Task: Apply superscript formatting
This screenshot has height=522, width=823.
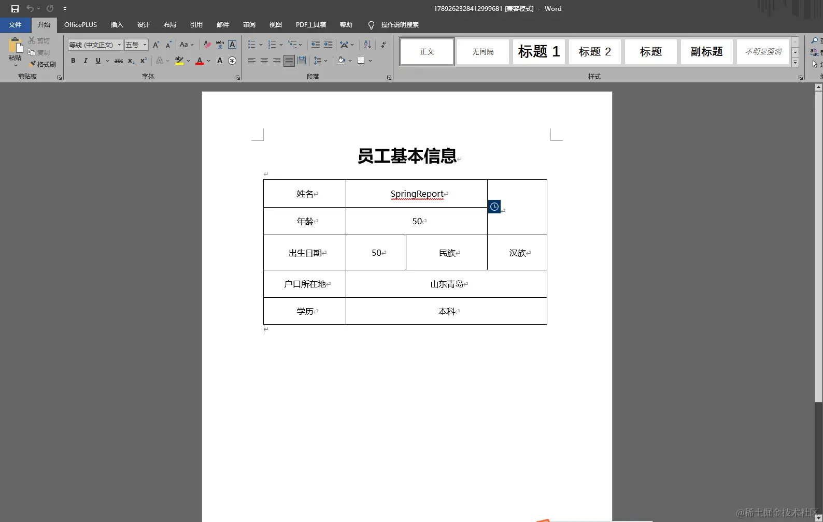Action: click(144, 61)
